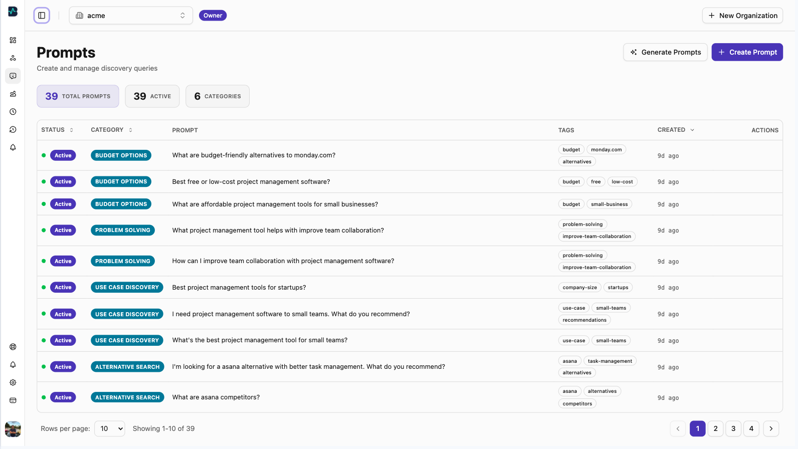Screen dimensions: 798x449
Task: Click Alternative Search badge on asana competitors row
Action: [127, 397]
